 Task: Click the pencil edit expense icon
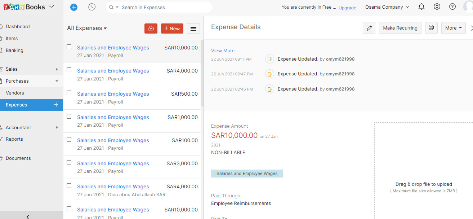(369, 28)
